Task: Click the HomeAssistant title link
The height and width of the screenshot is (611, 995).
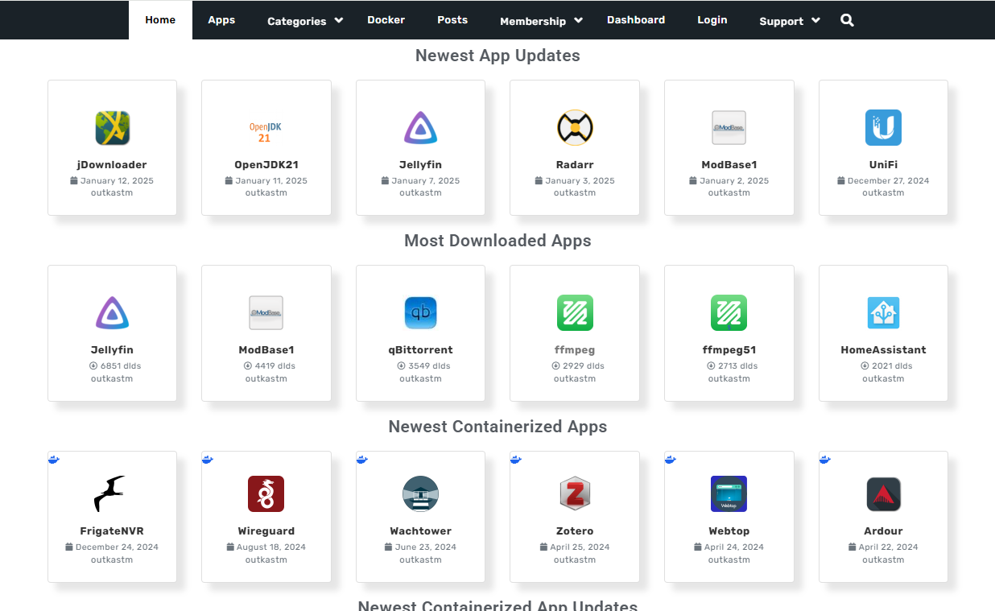Action: tap(883, 350)
